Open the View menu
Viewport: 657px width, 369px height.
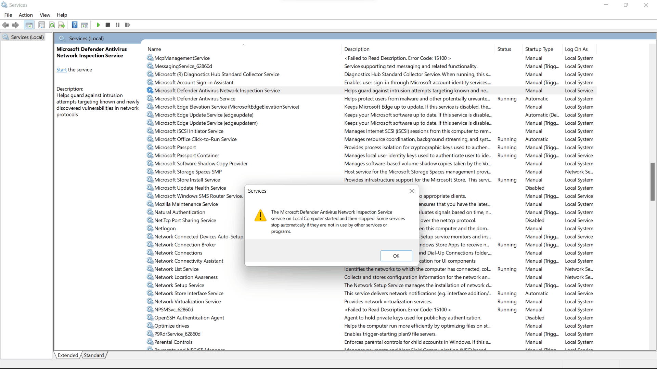point(45,15)
